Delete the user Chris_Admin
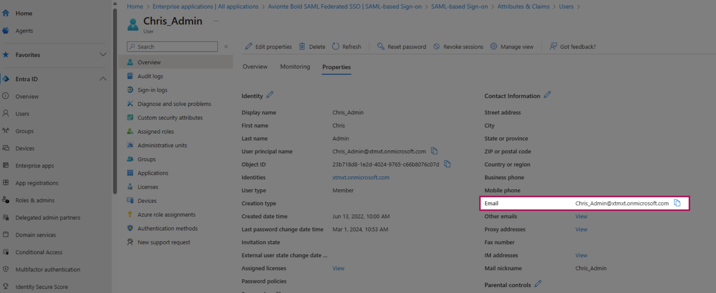The image size is (716, 293). tap(312, 47)
